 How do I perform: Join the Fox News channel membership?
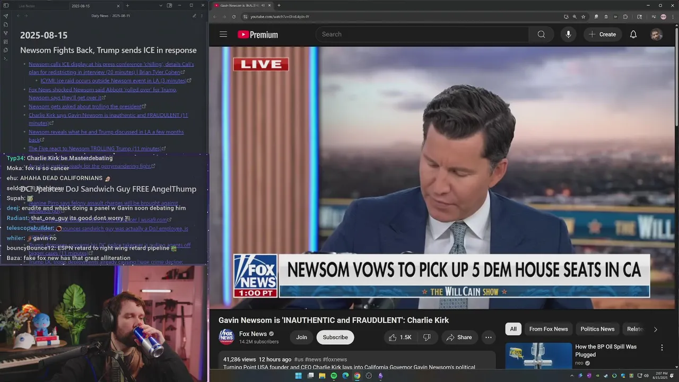click(301, 337)
